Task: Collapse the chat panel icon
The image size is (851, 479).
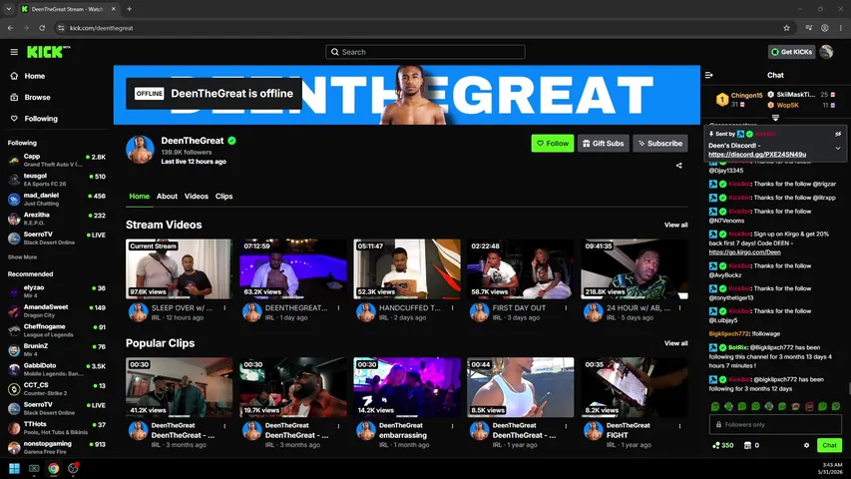Action: click(708, 75)
